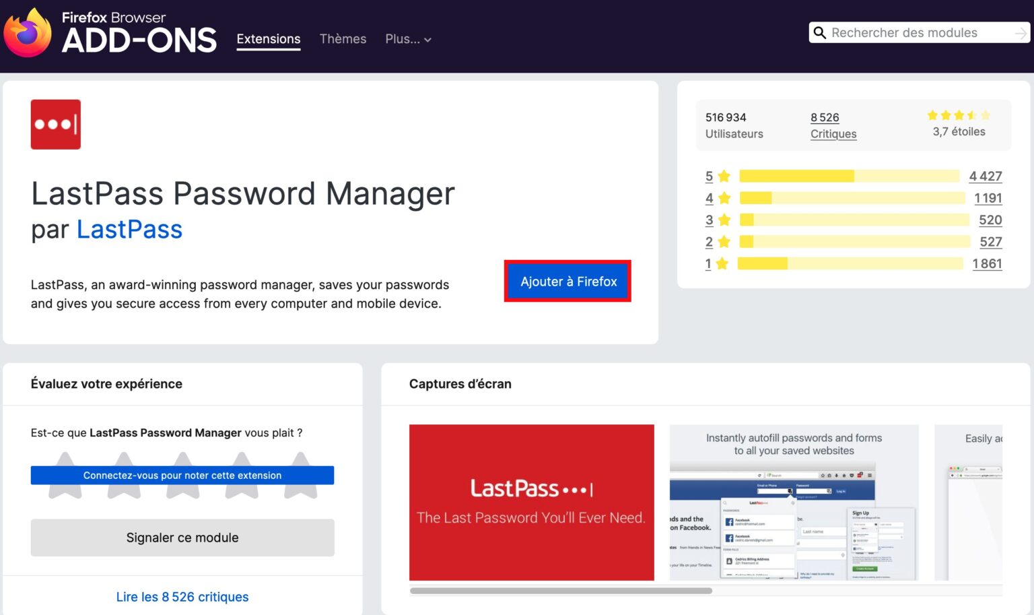Focus the Rechercher des modules search field

[x=919, y=33]
